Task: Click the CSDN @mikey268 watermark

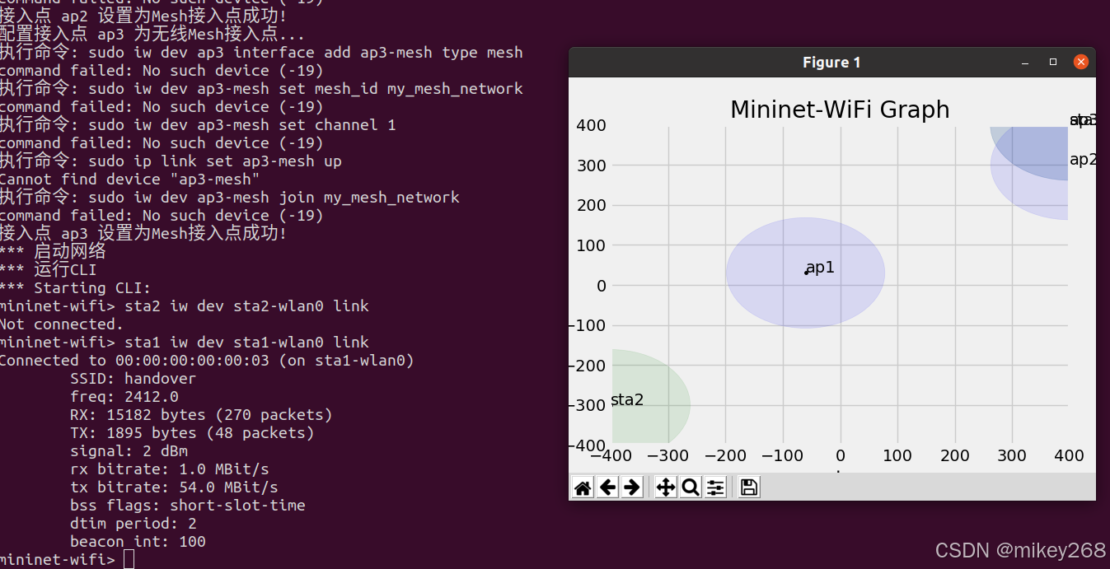Action: click(x=1021, y=550)
